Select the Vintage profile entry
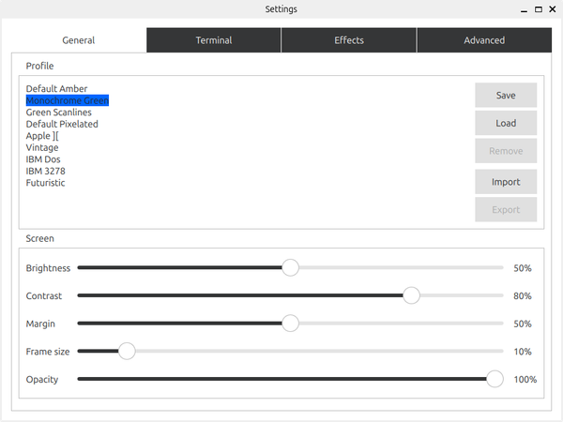 click(42, 147)
